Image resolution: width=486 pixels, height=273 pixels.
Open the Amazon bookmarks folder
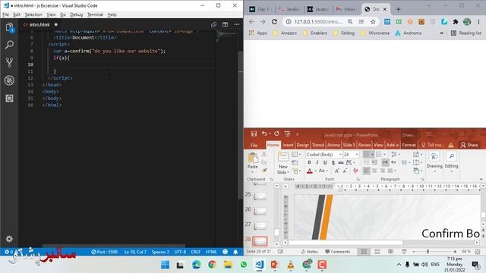coord(285,33)
